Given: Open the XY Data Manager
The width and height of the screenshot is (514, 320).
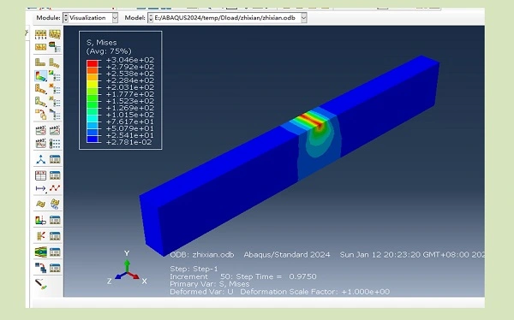Looking at the screenshot, I should pyautogui.click(x=55, y=175).
